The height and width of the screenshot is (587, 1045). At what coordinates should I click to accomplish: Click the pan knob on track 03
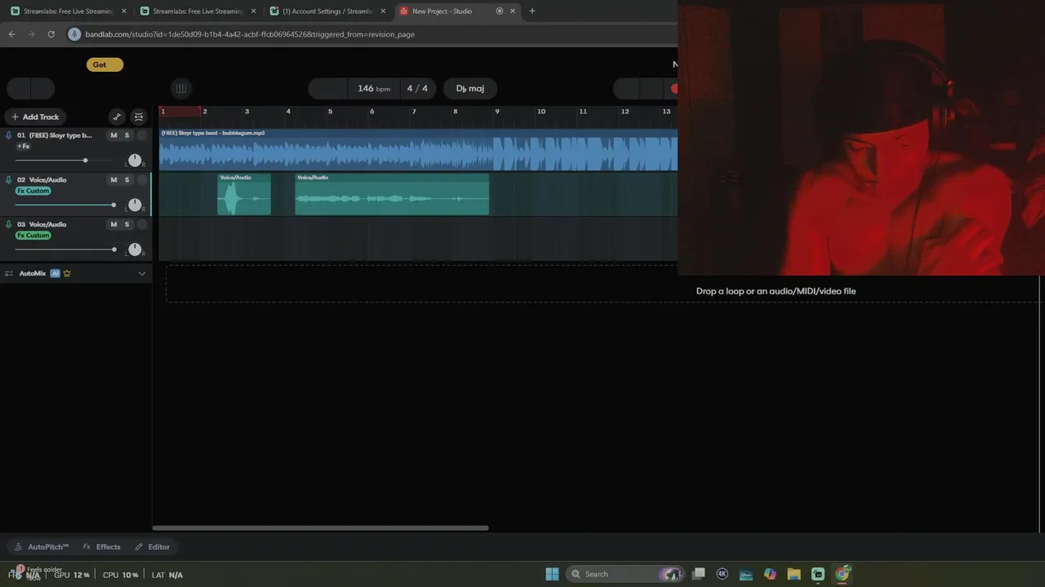(135, 249)
